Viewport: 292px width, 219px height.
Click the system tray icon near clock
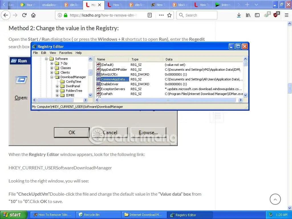(271, 215)
